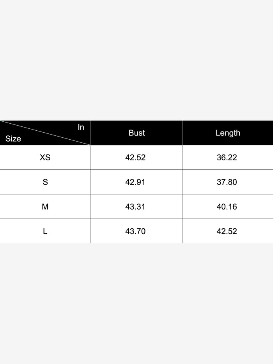
Task: Select the S size cell
Action: [x=45, y=182]
